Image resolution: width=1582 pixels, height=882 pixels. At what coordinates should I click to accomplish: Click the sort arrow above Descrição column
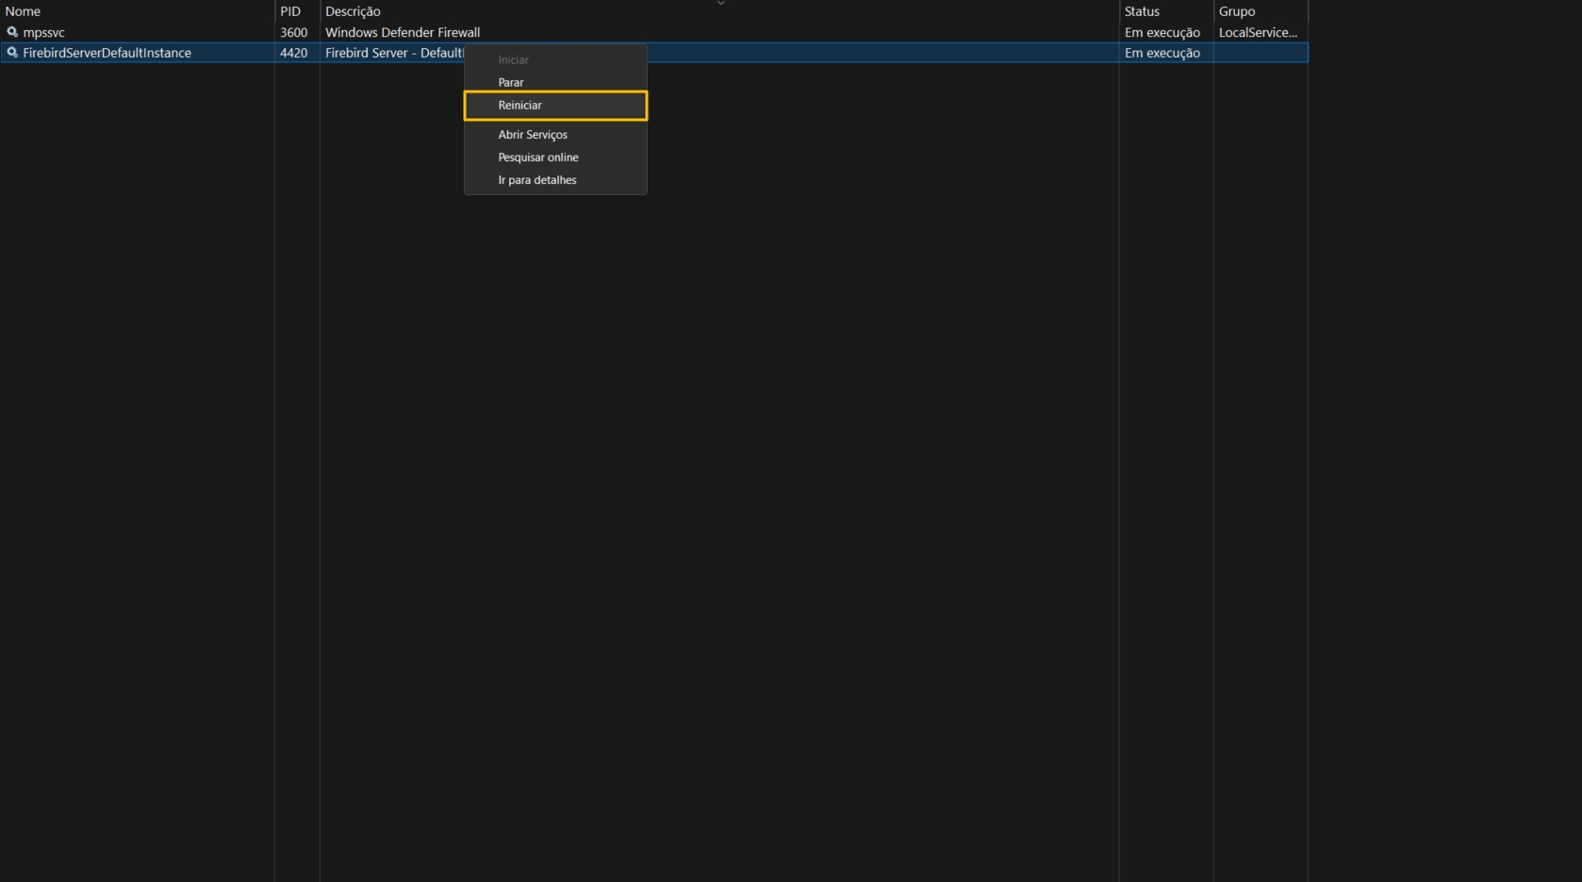720,3
